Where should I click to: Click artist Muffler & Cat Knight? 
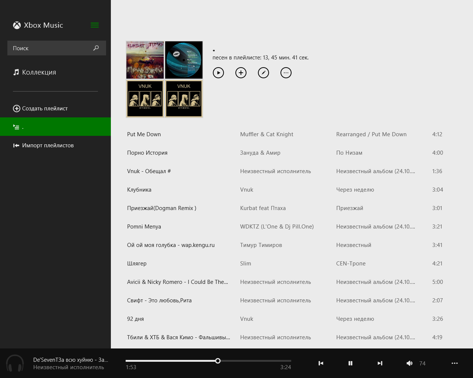[267, 134]
